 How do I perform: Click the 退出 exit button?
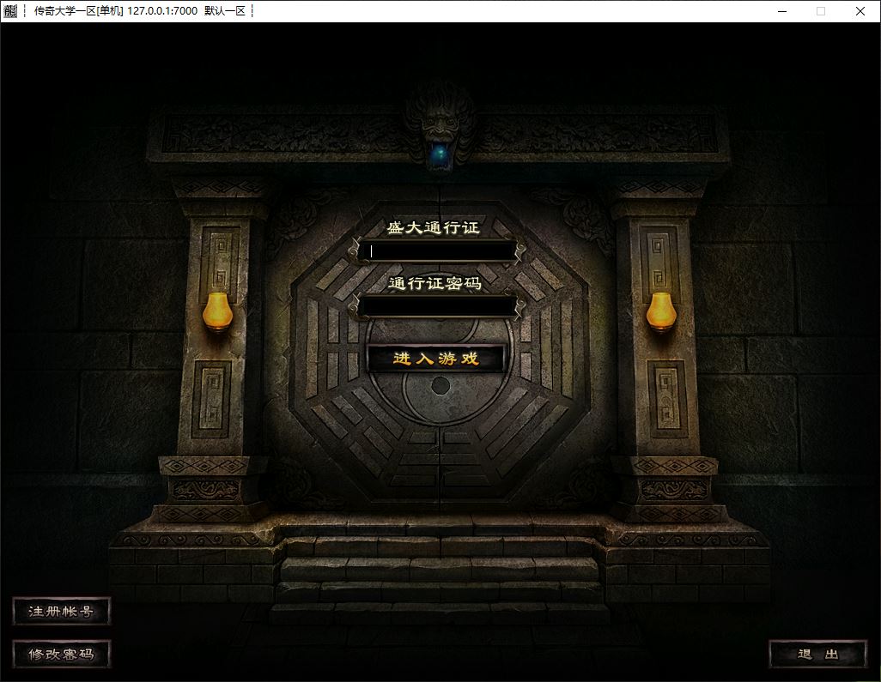817,654
